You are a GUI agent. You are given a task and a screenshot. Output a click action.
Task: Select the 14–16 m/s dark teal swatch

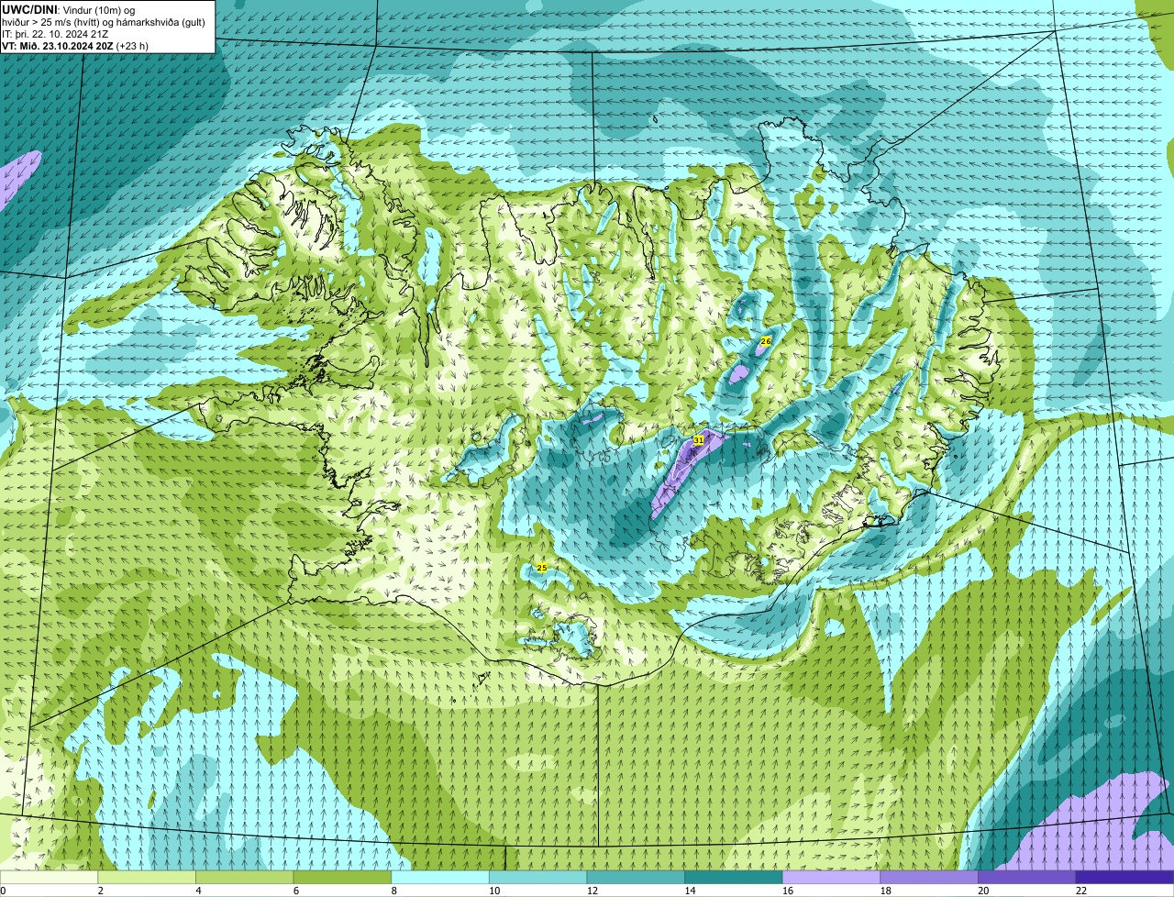click(x=734, y=877)
